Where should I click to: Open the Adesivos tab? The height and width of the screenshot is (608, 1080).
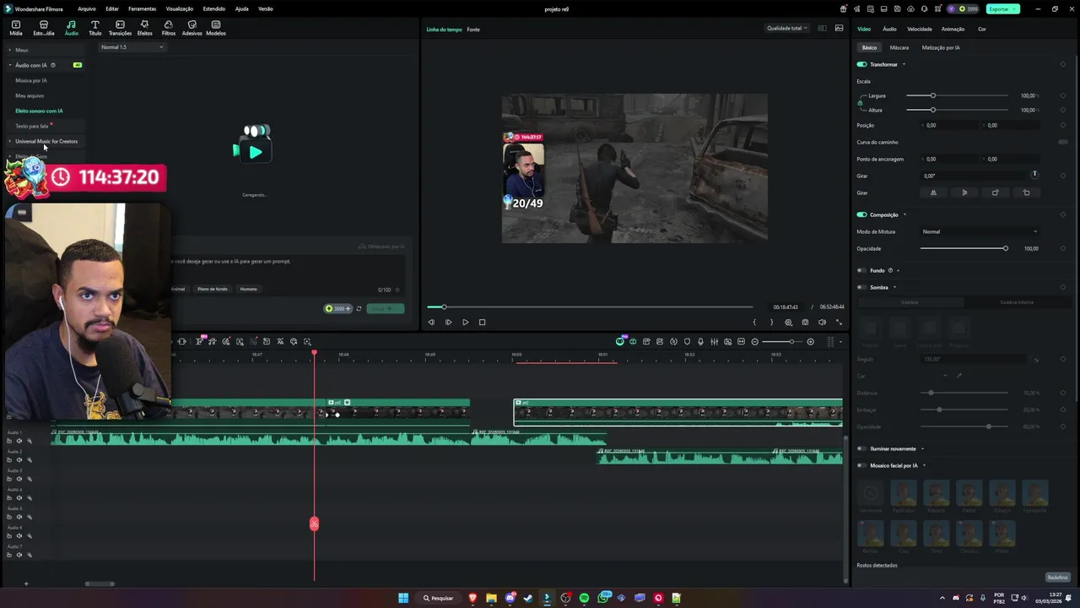(192, 28)
